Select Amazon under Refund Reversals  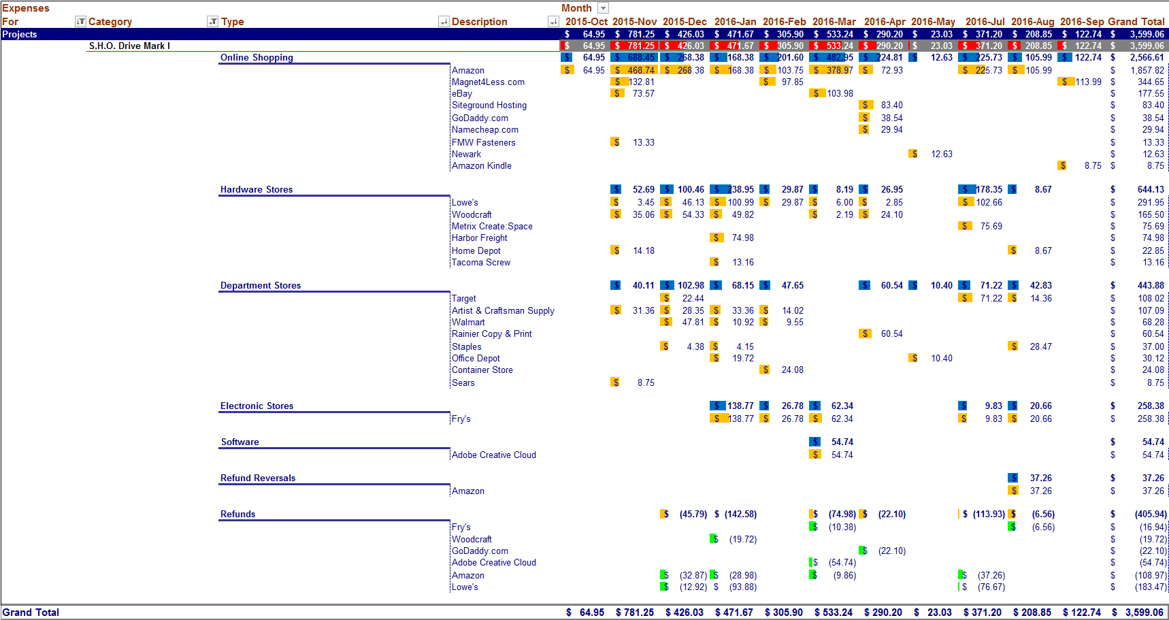pyautogui.click(x=468, y=491)
